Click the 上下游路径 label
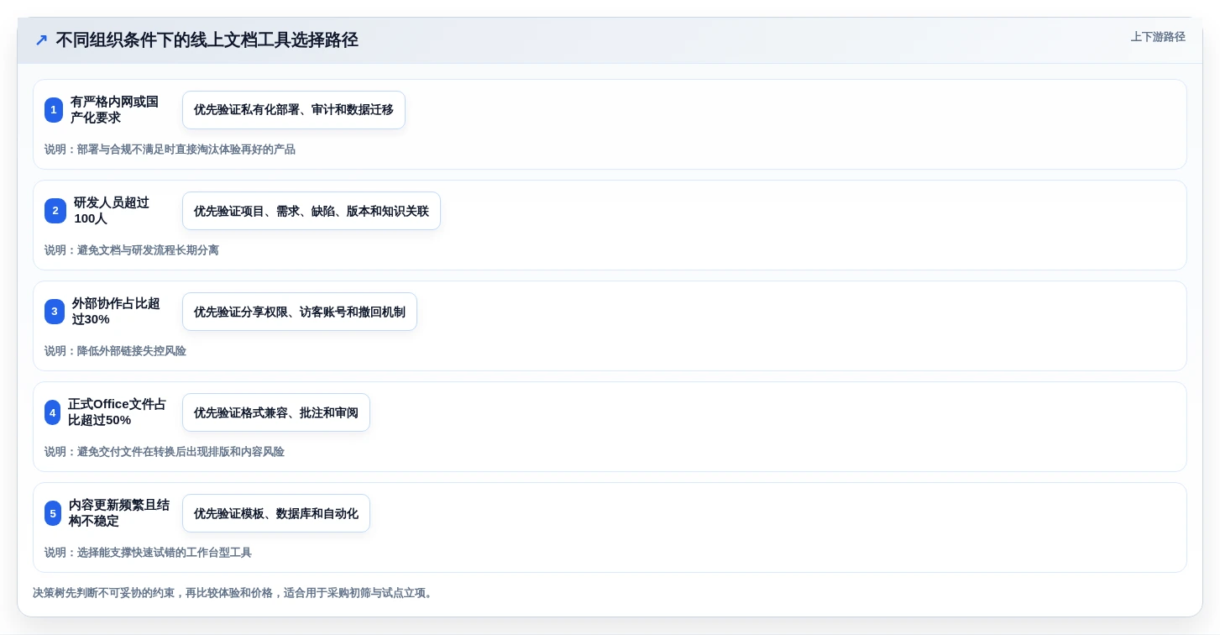Viewport: 1220px width, 635px height. pos(1158,37)
